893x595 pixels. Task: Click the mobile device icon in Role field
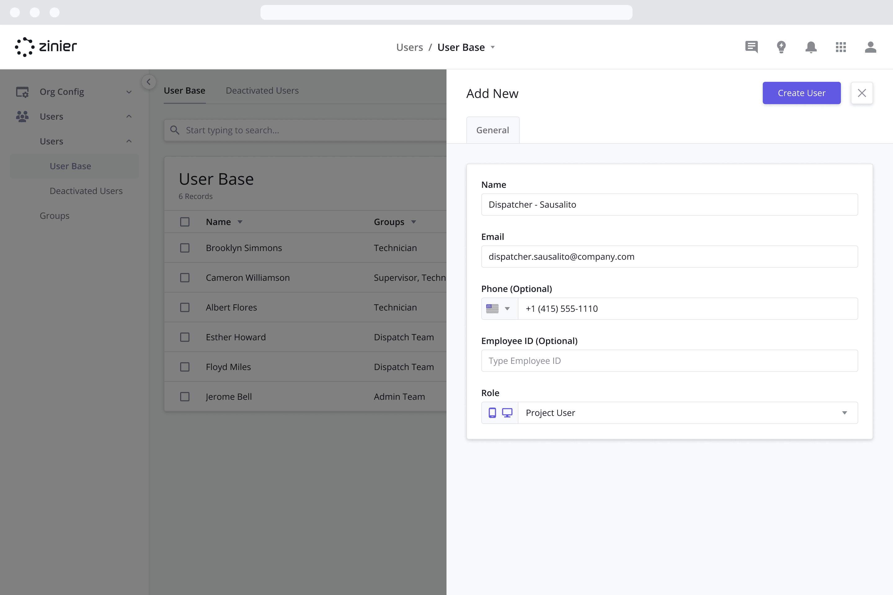point(492,412)
